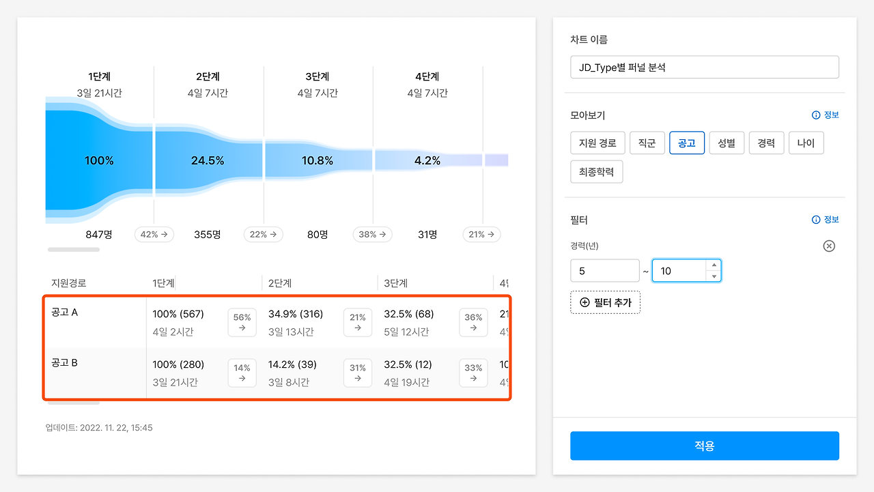Click the info icon in the 필터 section
The height and width of the screenshot is (492, 874).
(815, 220)
